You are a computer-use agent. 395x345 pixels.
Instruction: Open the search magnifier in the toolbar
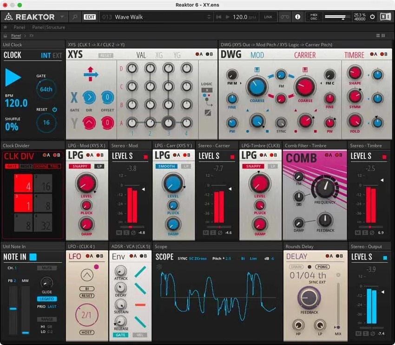(75, 16)
